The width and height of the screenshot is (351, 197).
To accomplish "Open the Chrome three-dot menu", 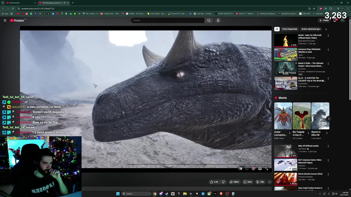I will click(348, 8).
